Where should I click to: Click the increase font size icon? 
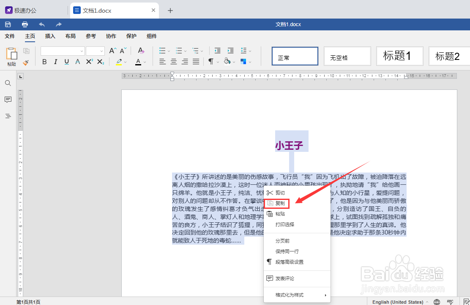click(x=112, y=50)
